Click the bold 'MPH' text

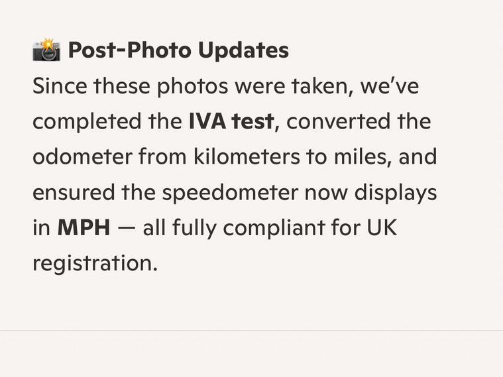(x=84, y=227)
